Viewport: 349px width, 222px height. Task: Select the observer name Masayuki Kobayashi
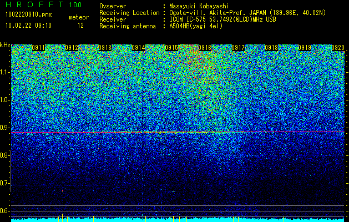click(199, 6)
